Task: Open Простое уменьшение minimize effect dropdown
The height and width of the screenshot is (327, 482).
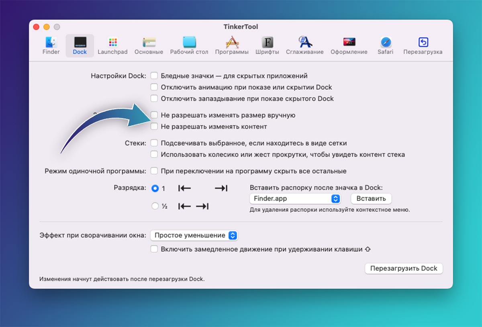Action: (x=194, y=235)
